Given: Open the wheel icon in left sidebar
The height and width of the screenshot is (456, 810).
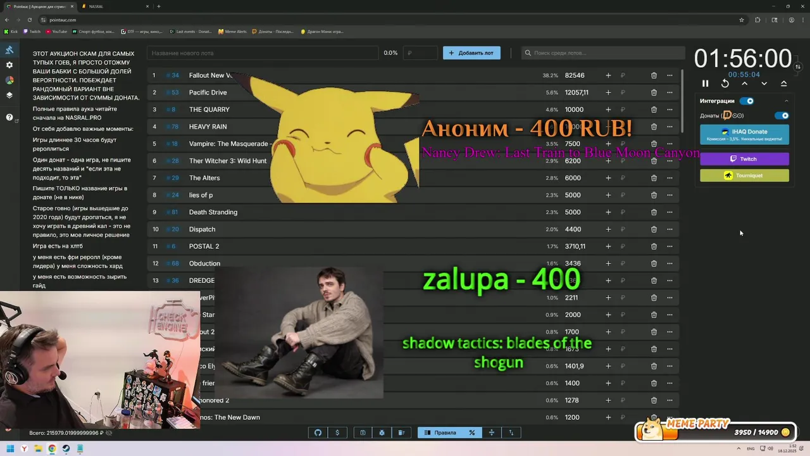Looking at the screenshot, I should pyautogui.click(x=9, y=80).
